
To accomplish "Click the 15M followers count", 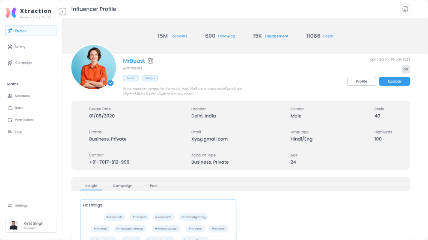I will click(x=162, y=36).
